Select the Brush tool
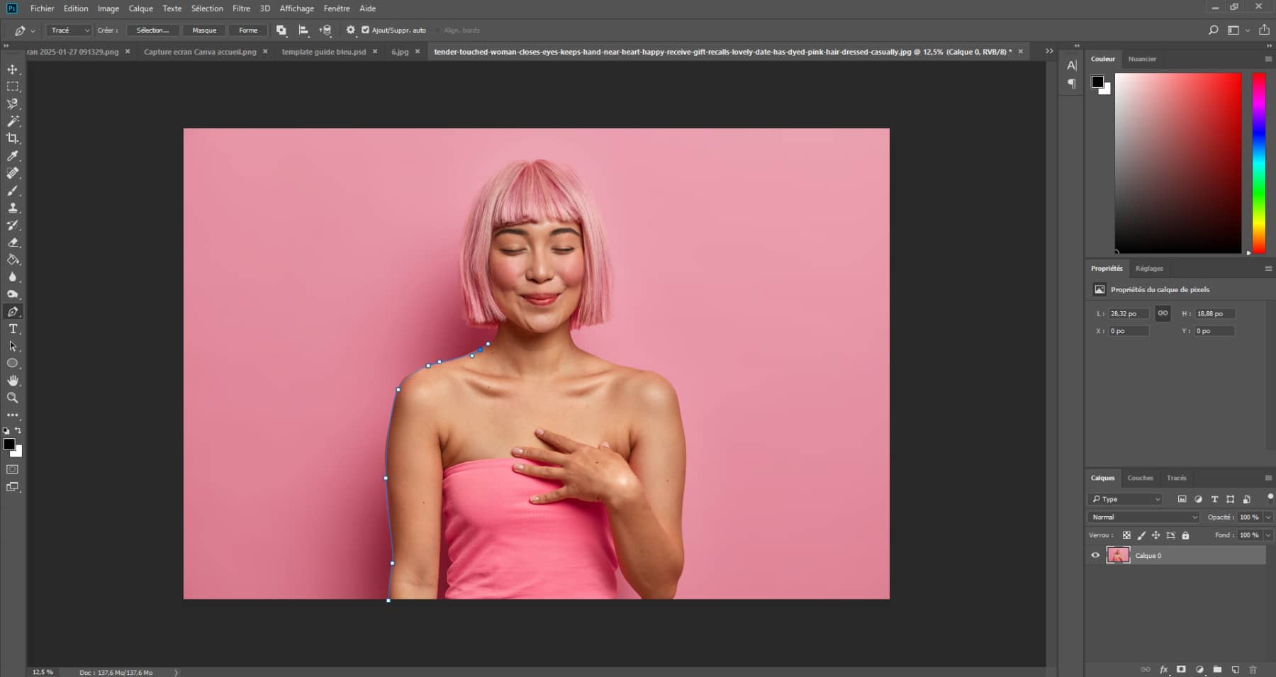The width and height of the screenshot is (1276, 677). 13,191
